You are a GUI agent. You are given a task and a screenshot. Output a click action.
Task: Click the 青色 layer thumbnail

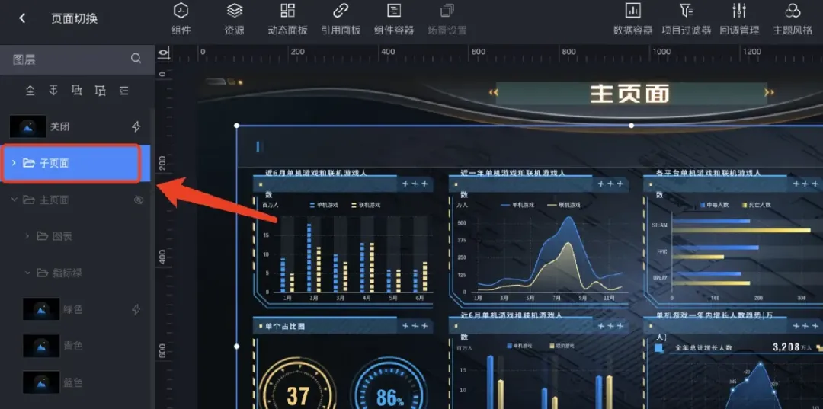tap(41, 346)
